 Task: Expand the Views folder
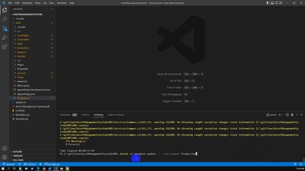(x=33, y=77)
